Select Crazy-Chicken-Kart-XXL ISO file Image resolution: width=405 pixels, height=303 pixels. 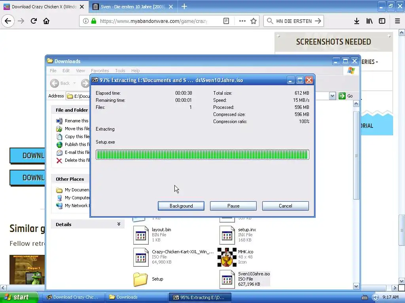pyautogui.click(x=174, y=257)
